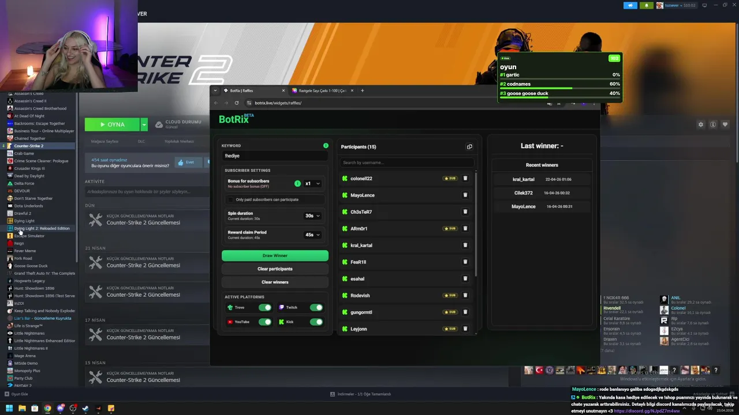Remove Leyjonn using trash icon
Image resolution: width=739 pixels, height=415 pixels.
tap(465, 329)
